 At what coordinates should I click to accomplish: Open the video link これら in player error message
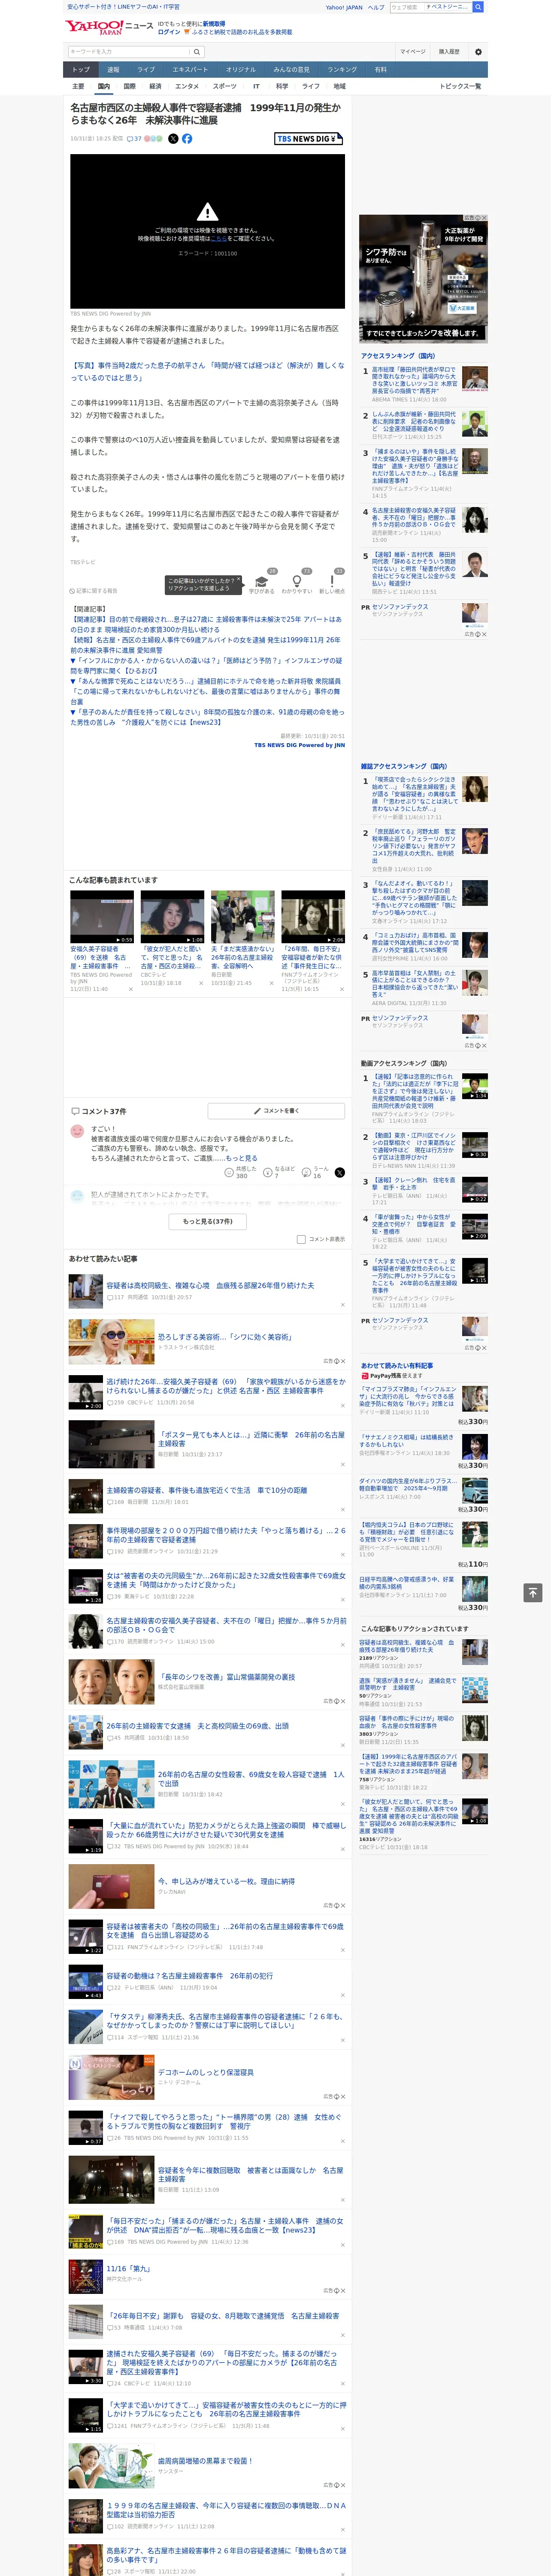click(218, 239)
